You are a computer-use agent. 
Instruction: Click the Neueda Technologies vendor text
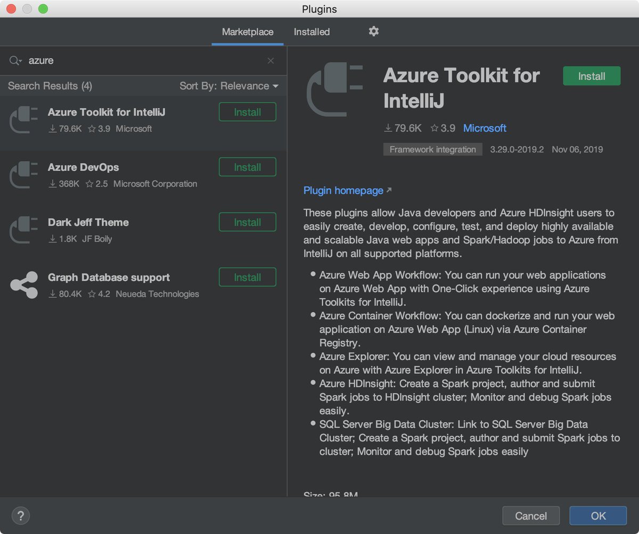tap(157, 294)
